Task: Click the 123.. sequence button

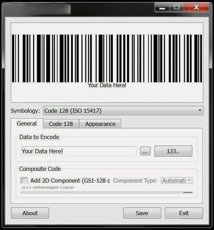Action: coord(173,151)
